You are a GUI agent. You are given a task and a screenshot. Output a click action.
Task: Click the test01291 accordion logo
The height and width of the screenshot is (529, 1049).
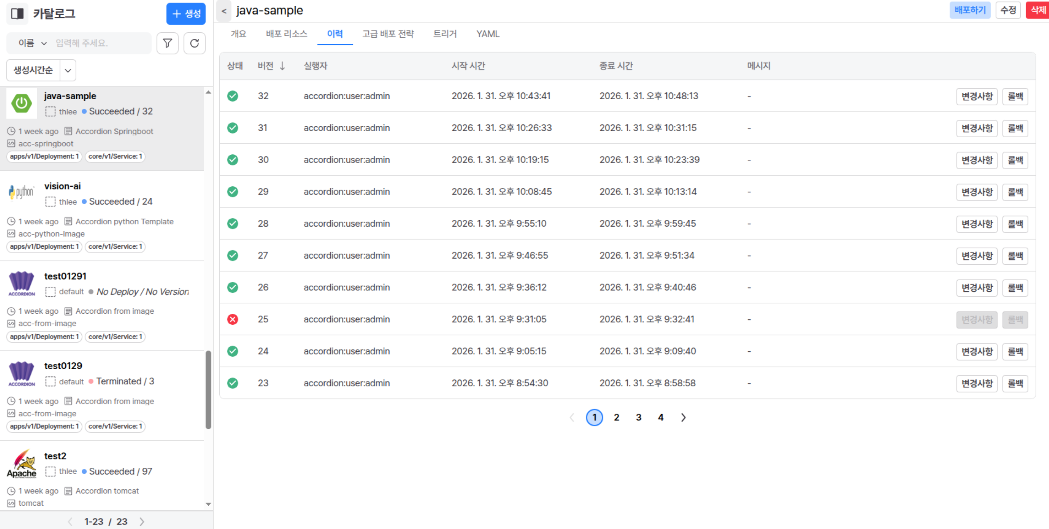point(22,283)
